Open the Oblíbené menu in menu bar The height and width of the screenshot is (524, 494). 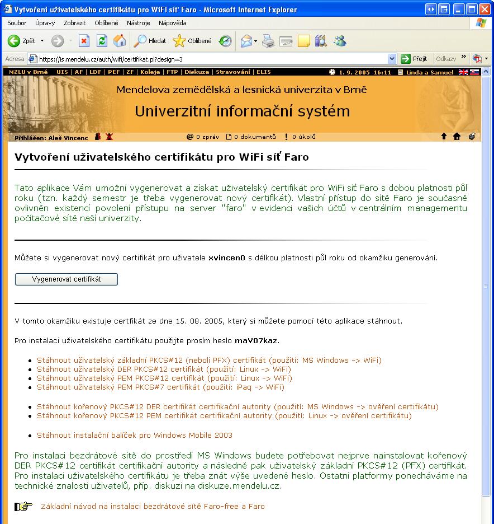[x=106, y=23]
